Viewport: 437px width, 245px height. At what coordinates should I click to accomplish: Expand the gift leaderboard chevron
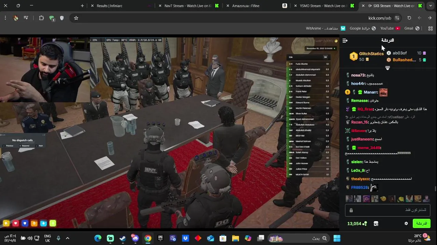(x=387, y=68)
